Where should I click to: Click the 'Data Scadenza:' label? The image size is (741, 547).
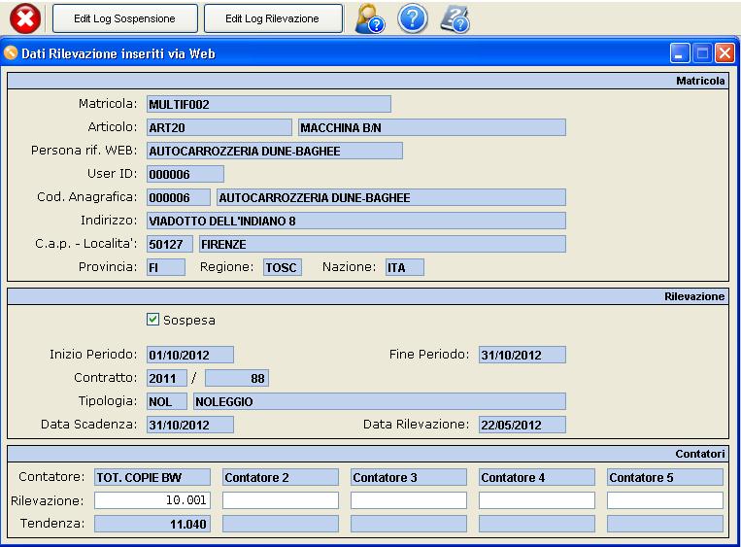(88, 424)
